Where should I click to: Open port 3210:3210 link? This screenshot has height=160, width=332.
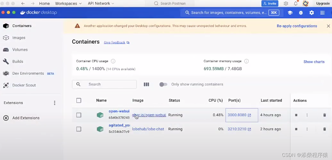tap(239, 129)
